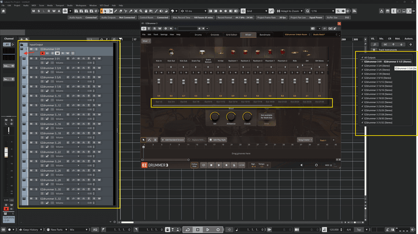The width and height of the screenshot is (418, 234).
Task: Toggle global Read automation R button
Action: click(48, 11)
